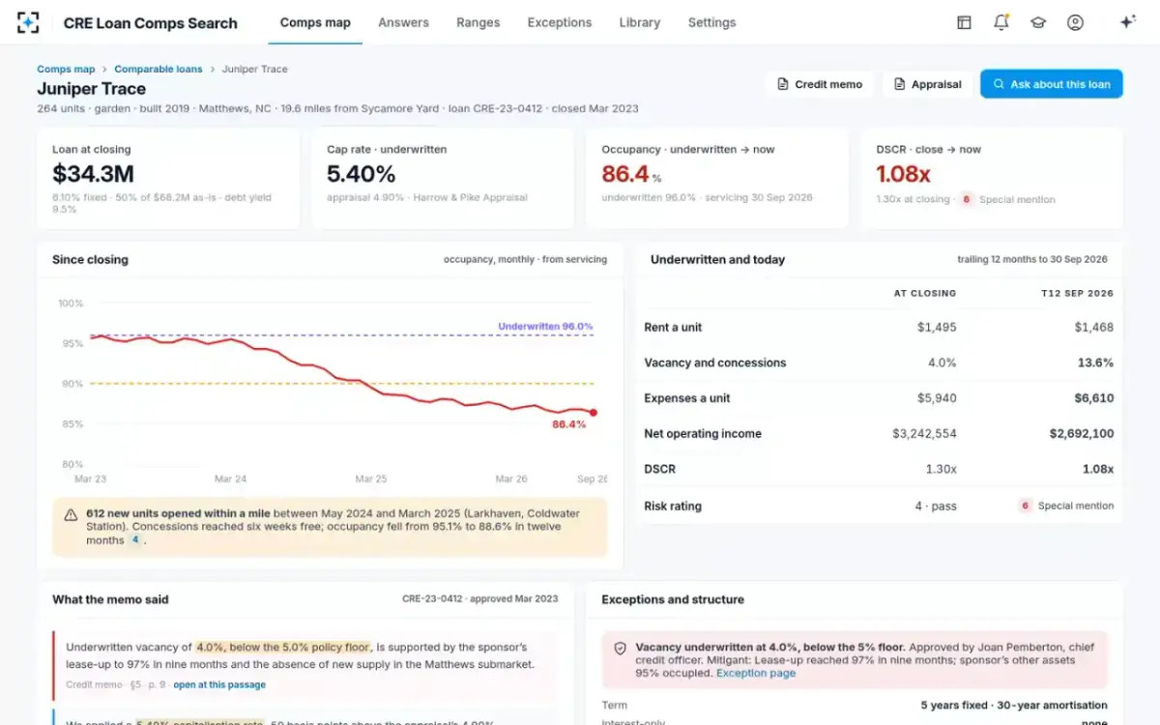The width and height of the screenshot is (1160, 725).
Task: Open citation badge 4 in supply alert
Action: [x=135, y=540]
